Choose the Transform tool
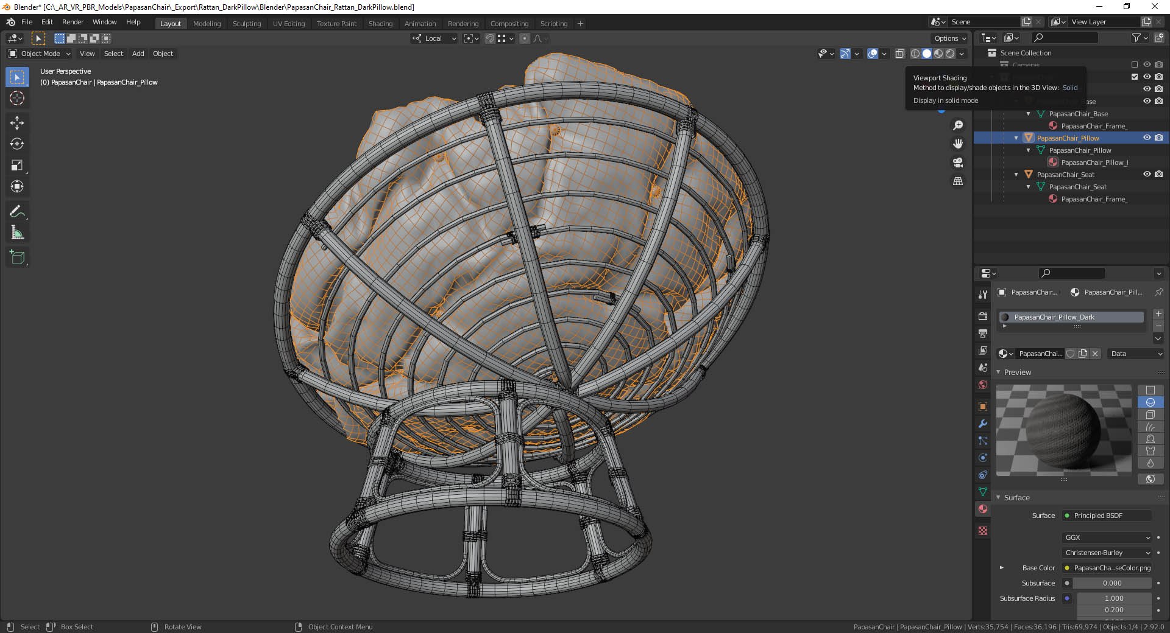Image resolution: width=1170 pixels, height=633 pixels. pyautogui.click(x=17, y=187)
